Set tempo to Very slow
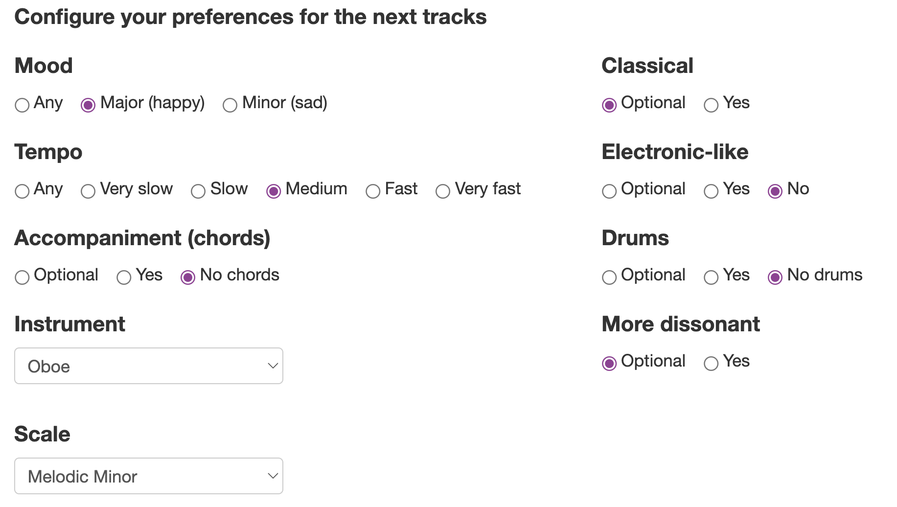 click(88, 191)
